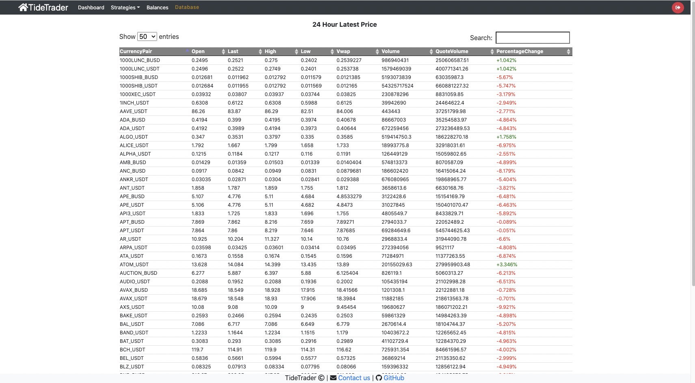Click the 119.7 open price for BCH_USDT

click(x=197, y=350)
